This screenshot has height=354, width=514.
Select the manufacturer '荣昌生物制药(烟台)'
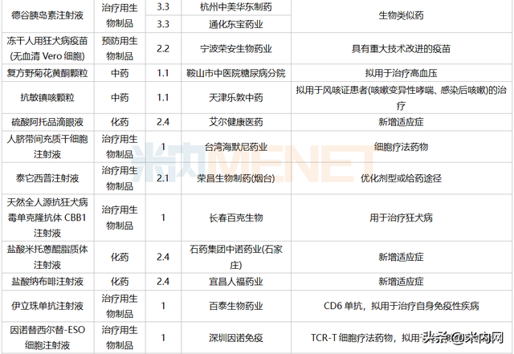coord(236,178)
